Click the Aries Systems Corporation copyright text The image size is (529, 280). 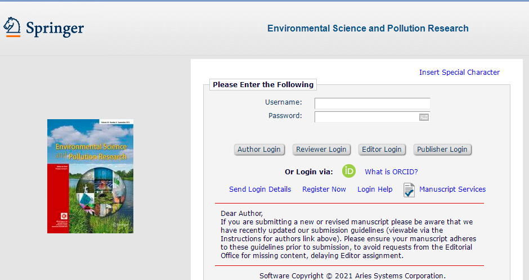[352, 276]
